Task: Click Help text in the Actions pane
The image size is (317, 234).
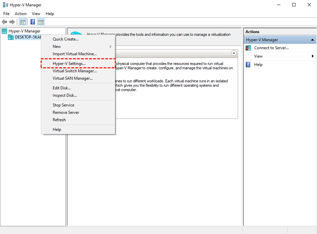Action: [258, 65]
